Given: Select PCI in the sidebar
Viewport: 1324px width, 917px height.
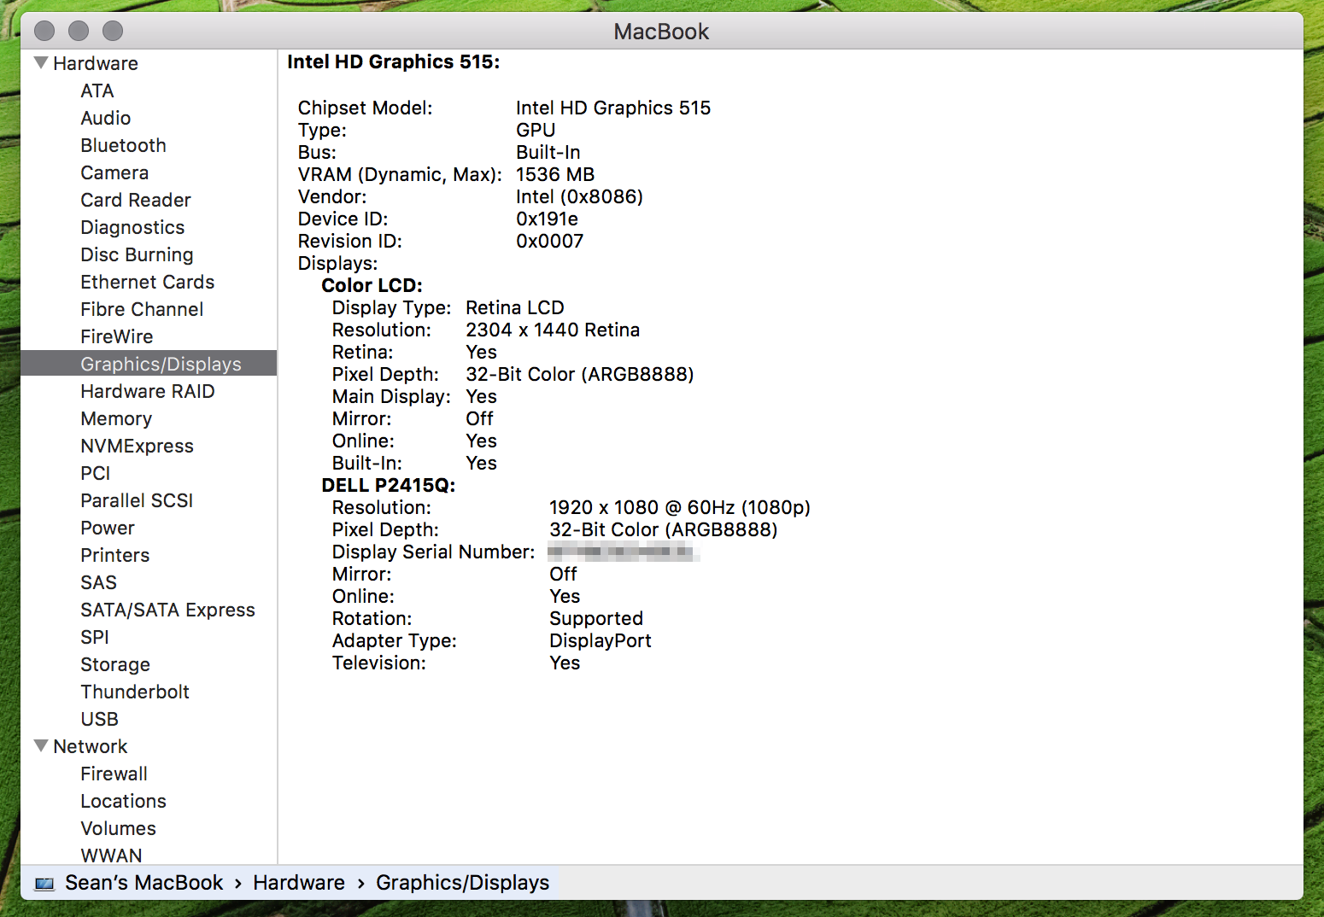Looking at the screenshot, I should [x=96, y=473].
